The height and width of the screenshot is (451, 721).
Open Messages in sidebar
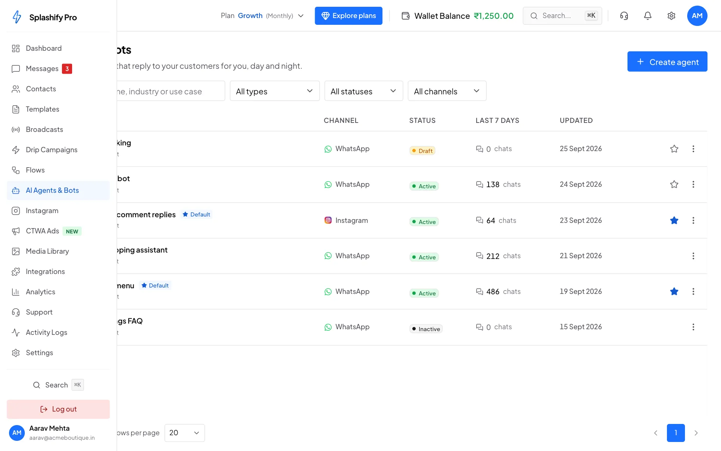point(58,69)
